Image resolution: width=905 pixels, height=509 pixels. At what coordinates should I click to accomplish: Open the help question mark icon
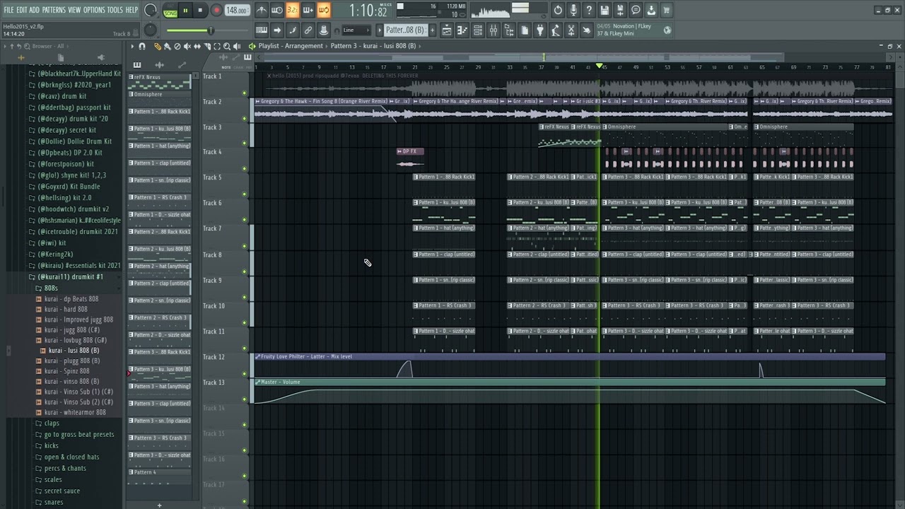[x=589, y=10]
